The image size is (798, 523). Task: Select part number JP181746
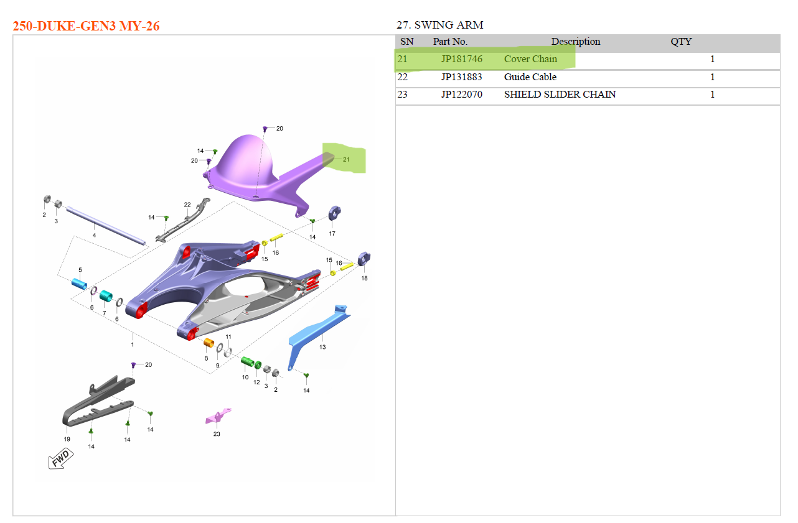[462, 59]
